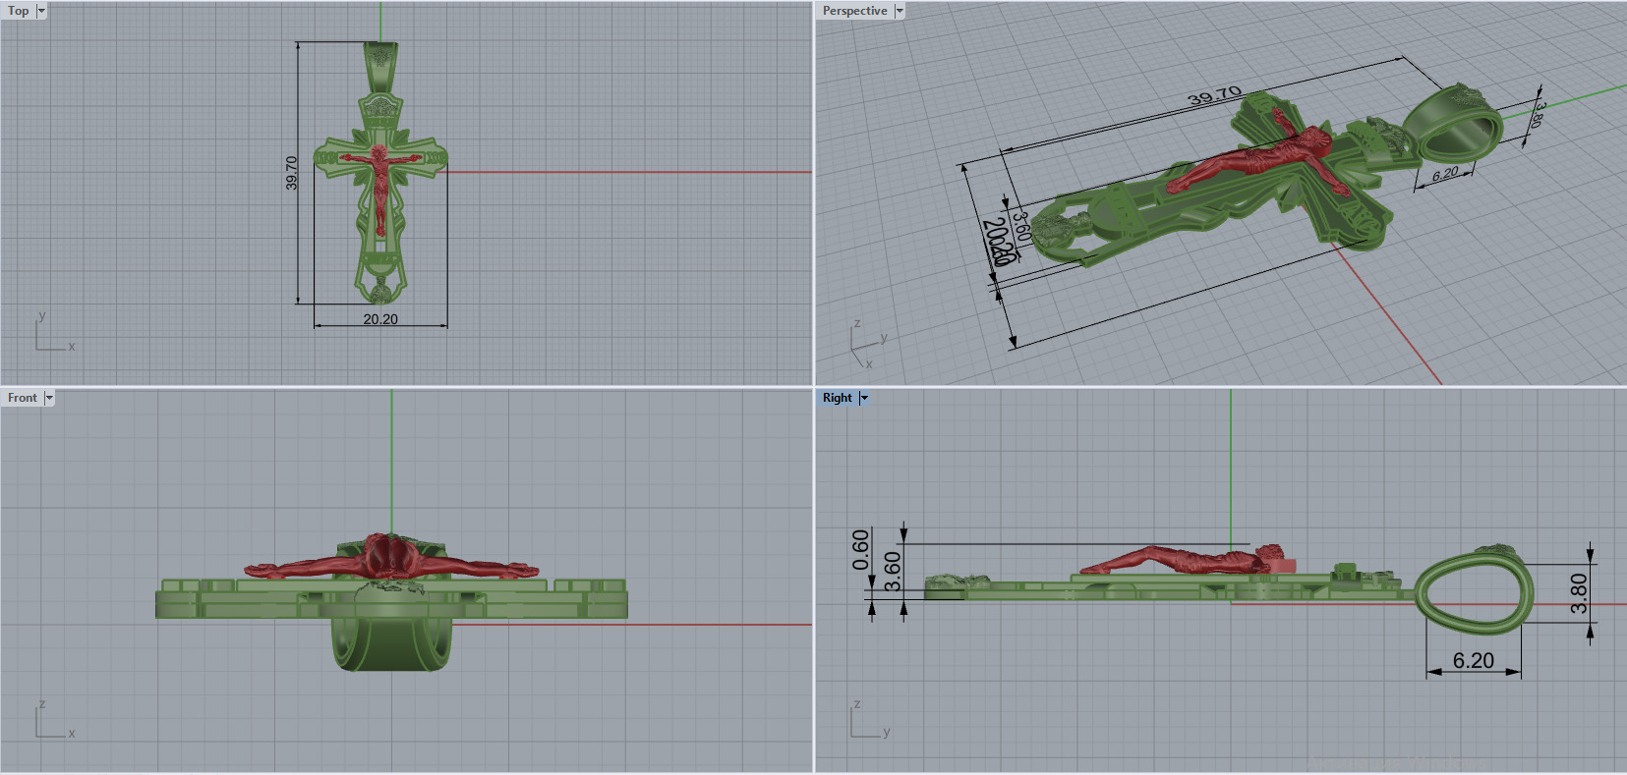Activate the Top viewport title label

pyautogui.click(x=19, y=11)
